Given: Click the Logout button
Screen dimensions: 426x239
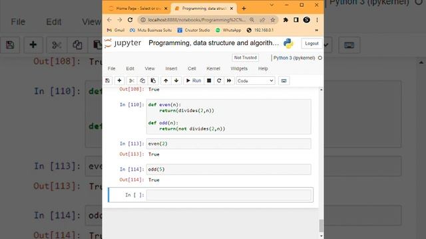Looking at the screenshot, I should 312,43.
